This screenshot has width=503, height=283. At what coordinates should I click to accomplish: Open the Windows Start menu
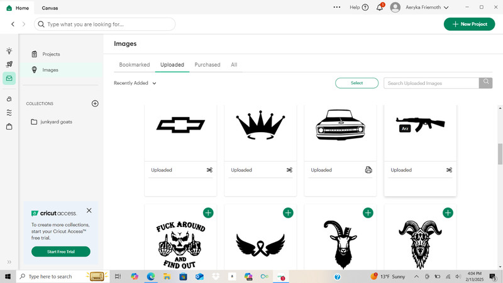(x=8, y=276)
